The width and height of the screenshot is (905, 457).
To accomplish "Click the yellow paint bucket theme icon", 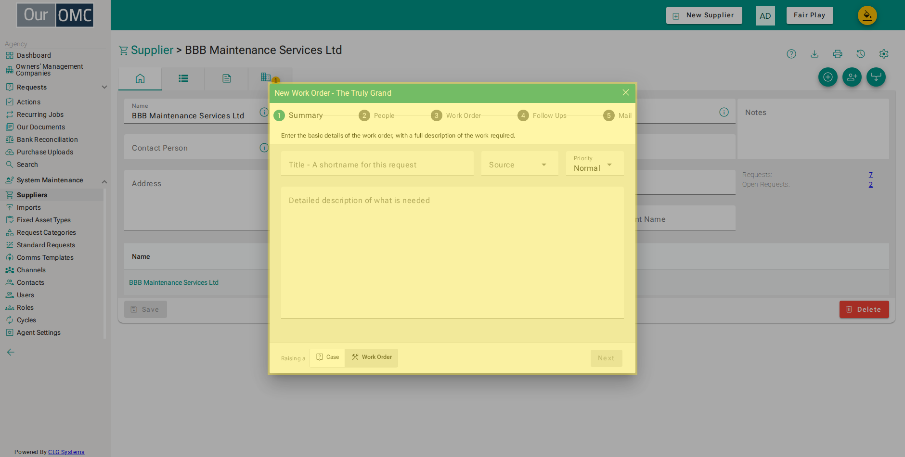I will [867, 15].
